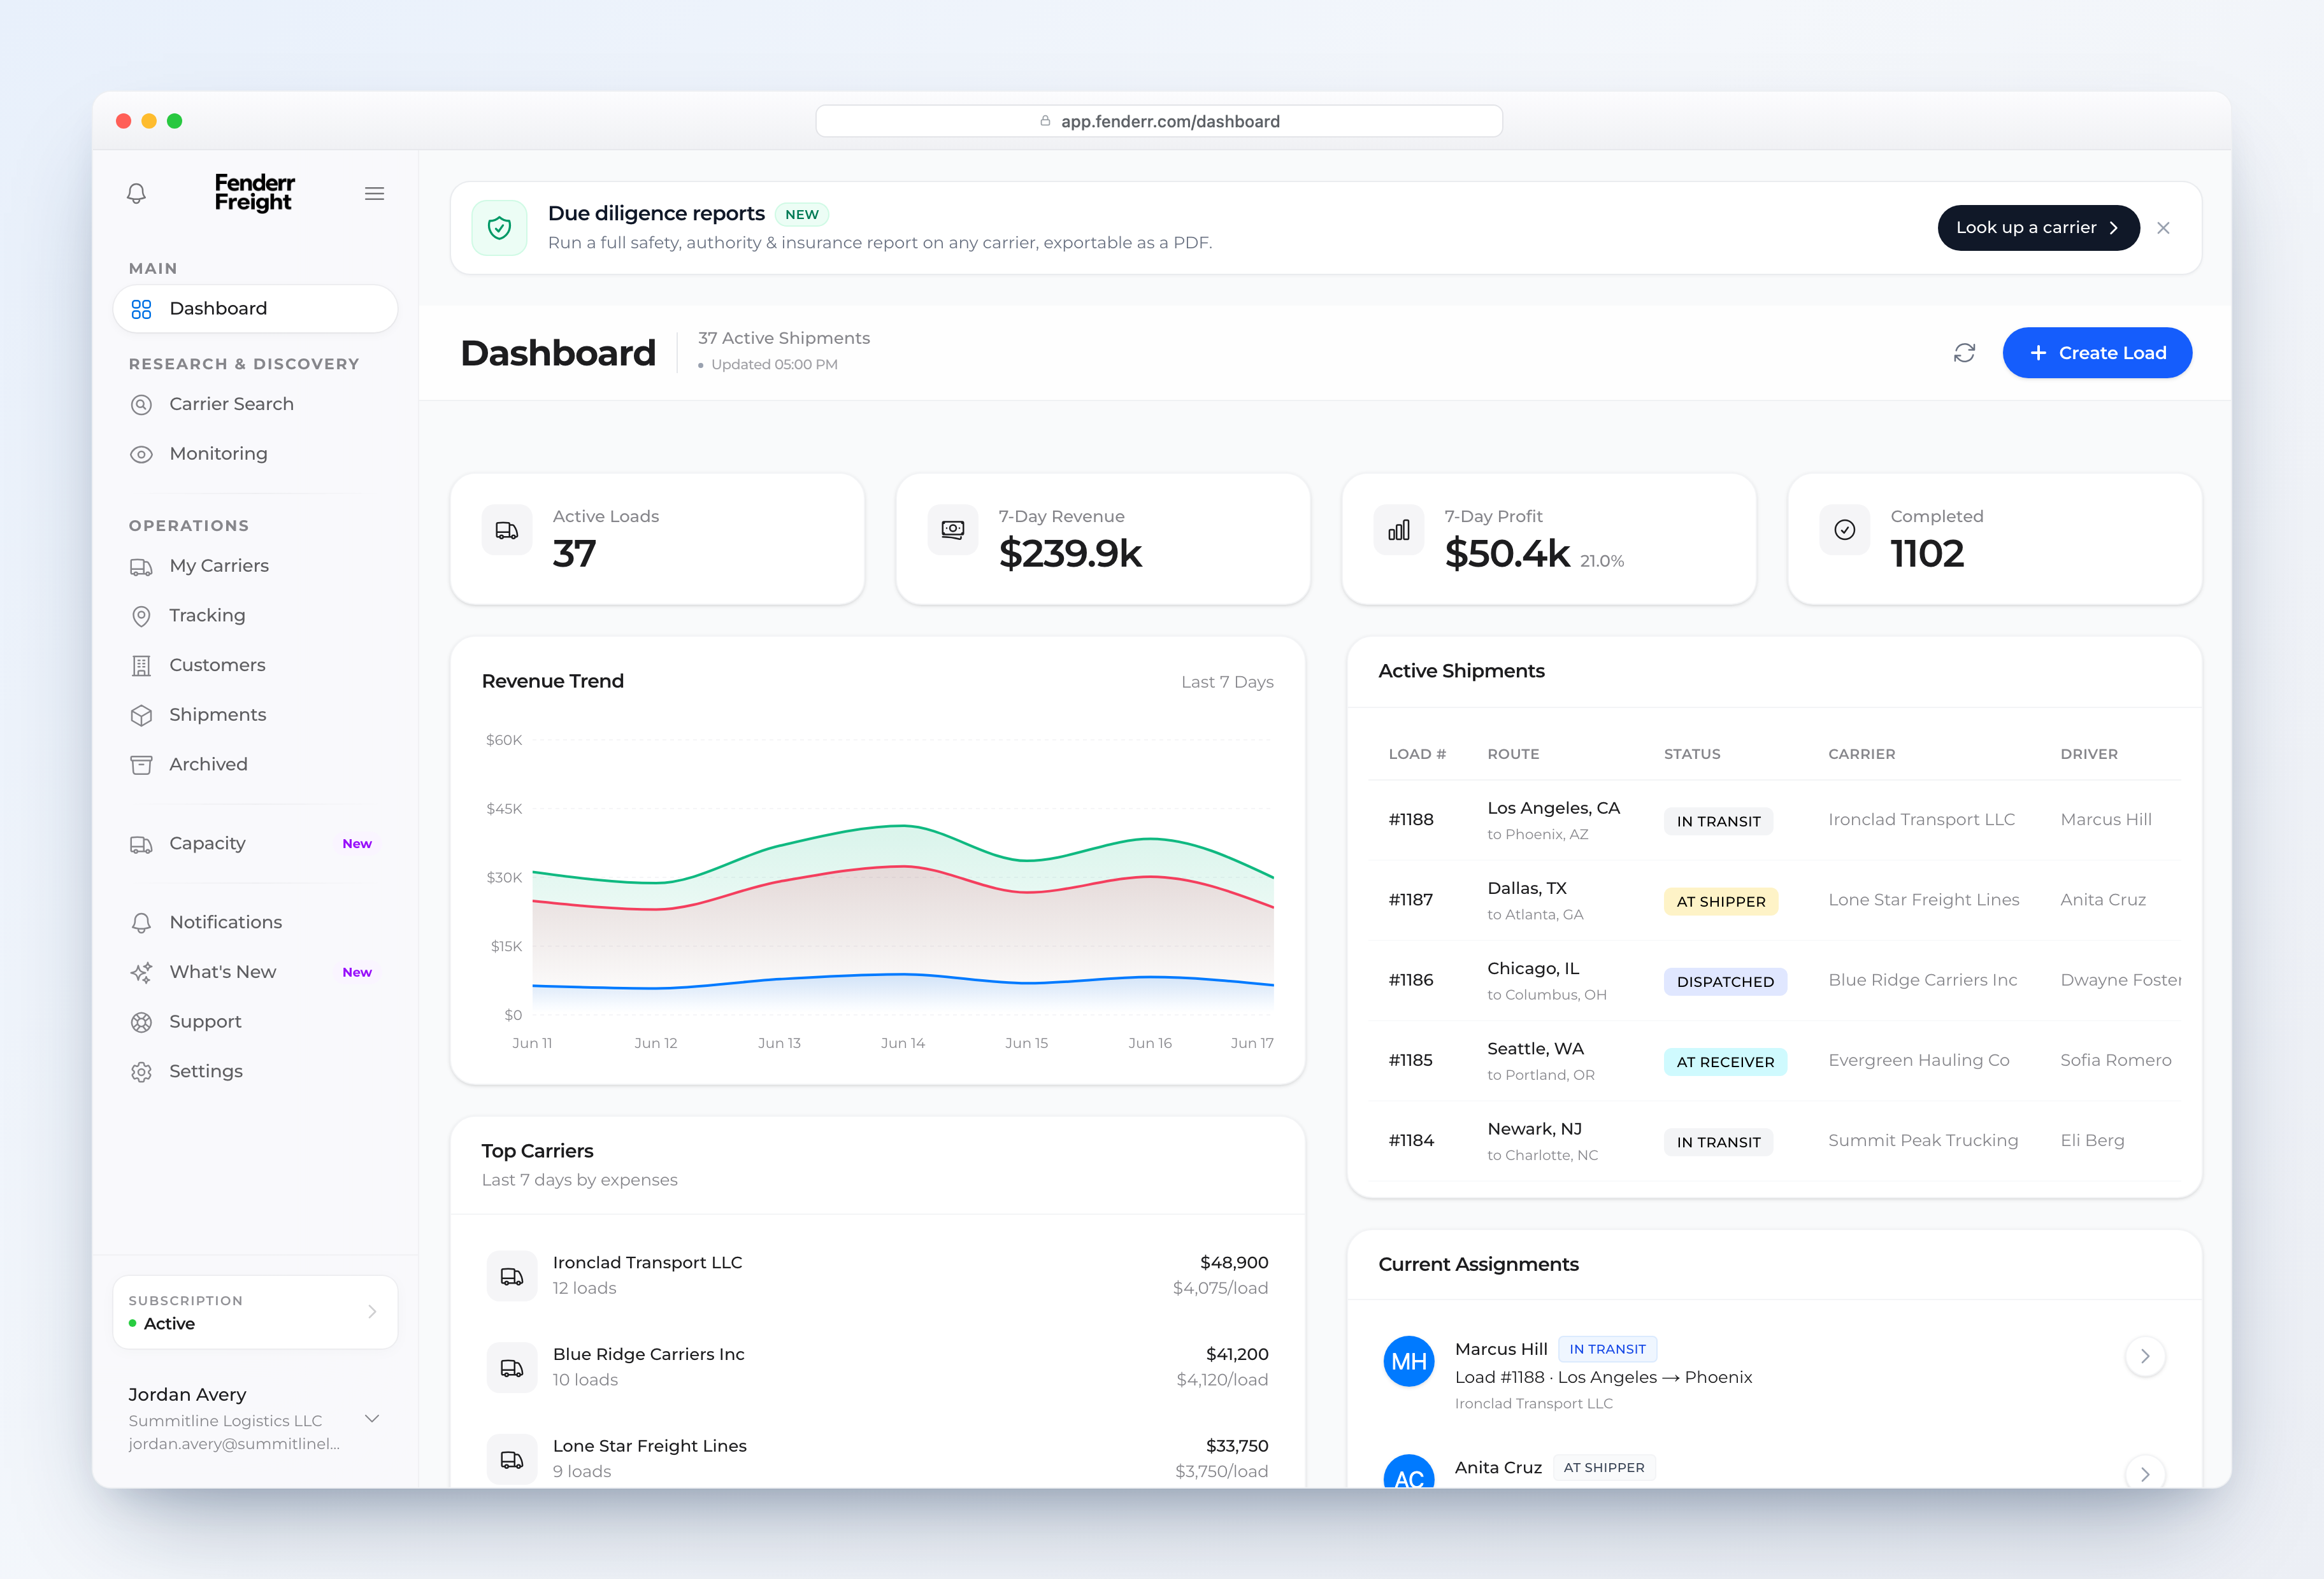Image resolution: width=2324 pixels, height=1579 pixels.
Task: Click Evergreen Hauling Co carrier name
Action: (x=1918, y=1060)
